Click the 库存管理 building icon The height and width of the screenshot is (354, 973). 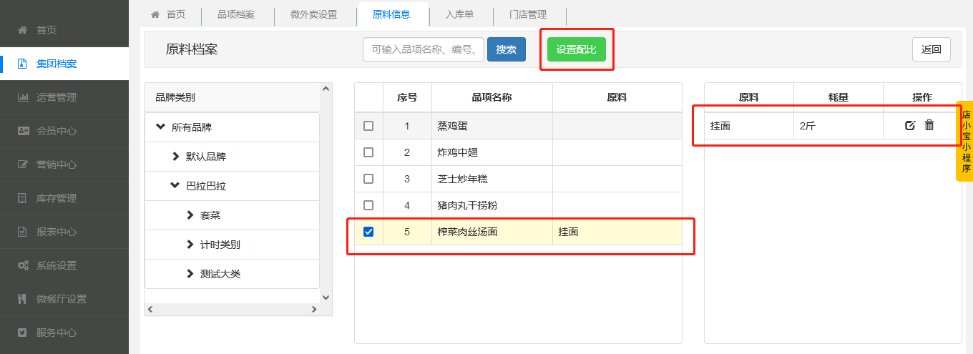point(22,198)
